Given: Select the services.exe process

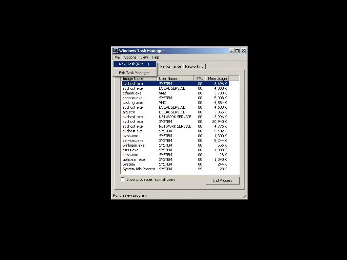Looking at the screenshot, I should [x=175, y=140].
